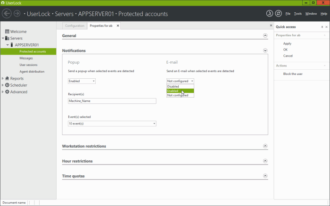This screenshot has width=330, height=206.
Task: Close the document tab area
Action: (271, 25)
